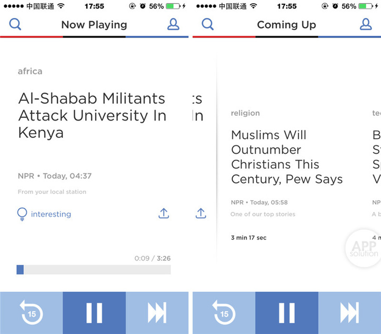Select Muslims Will Outnumber Christians story

[286, 157]
